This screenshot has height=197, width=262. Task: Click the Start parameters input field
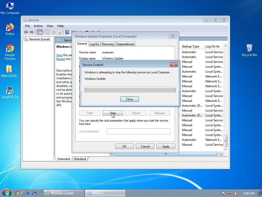click(138, 132)
